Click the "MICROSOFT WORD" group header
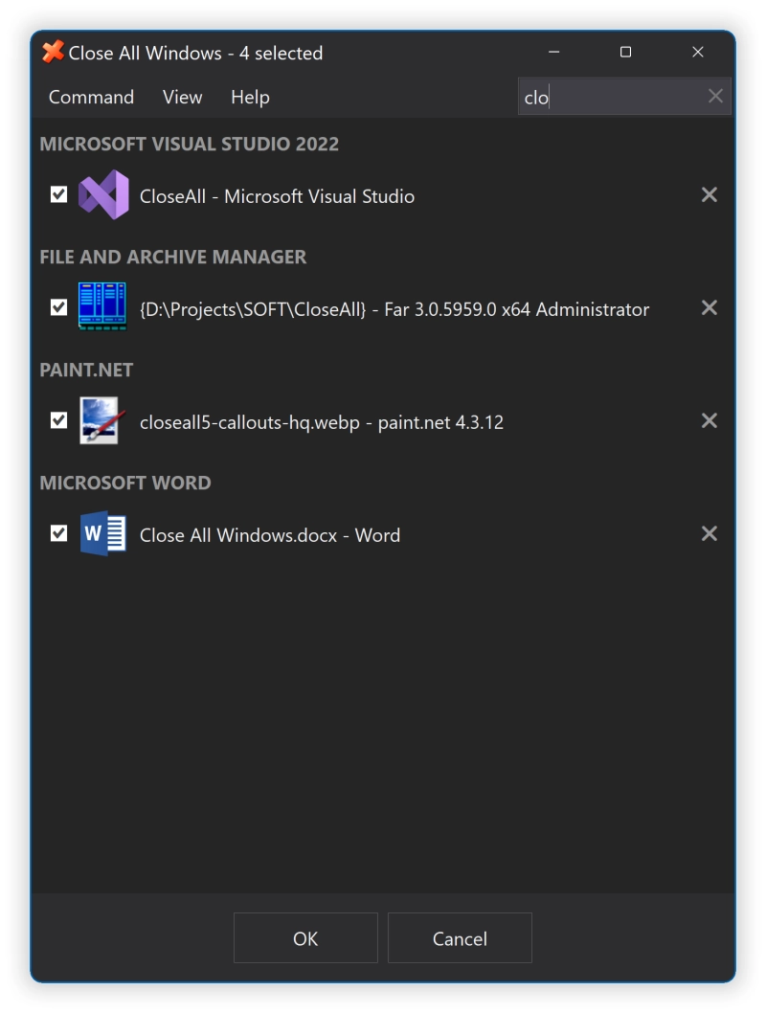 tap(125, 483)
